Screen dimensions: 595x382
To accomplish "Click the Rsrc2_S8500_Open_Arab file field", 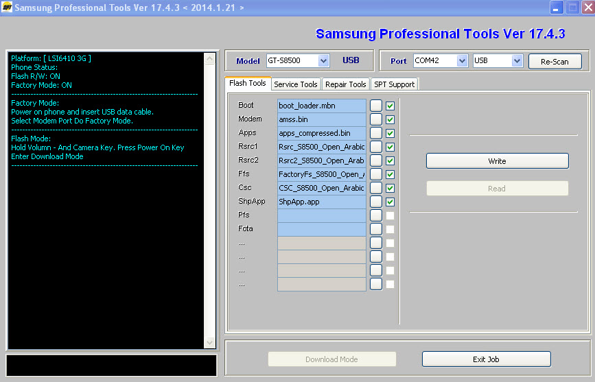I will click(x=322, y=160).
